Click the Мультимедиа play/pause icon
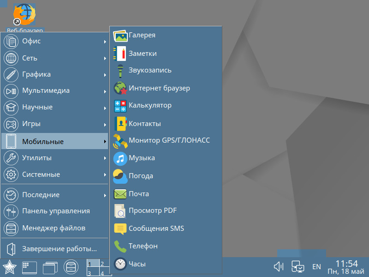The width and height of the screenshot is (369, 277). click(11, 91)
